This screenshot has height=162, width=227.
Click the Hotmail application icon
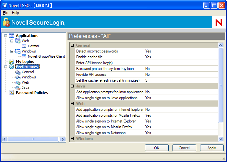tap(24, 46)
